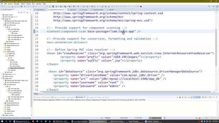Open Windows taskbar search icon
219x123 pixels.
point(6,121)
